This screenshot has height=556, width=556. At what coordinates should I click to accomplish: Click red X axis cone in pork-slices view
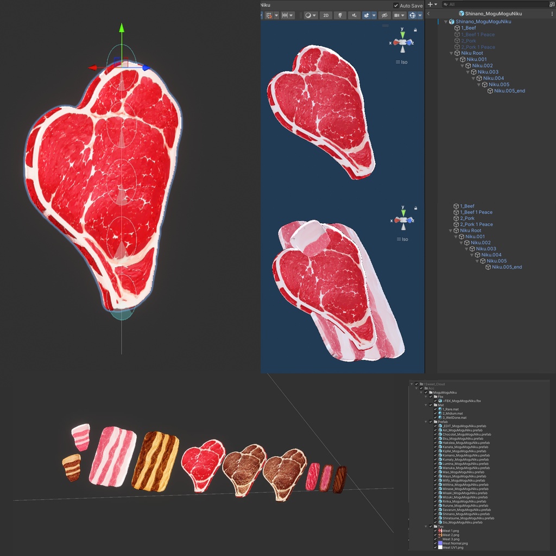point(397,220)
